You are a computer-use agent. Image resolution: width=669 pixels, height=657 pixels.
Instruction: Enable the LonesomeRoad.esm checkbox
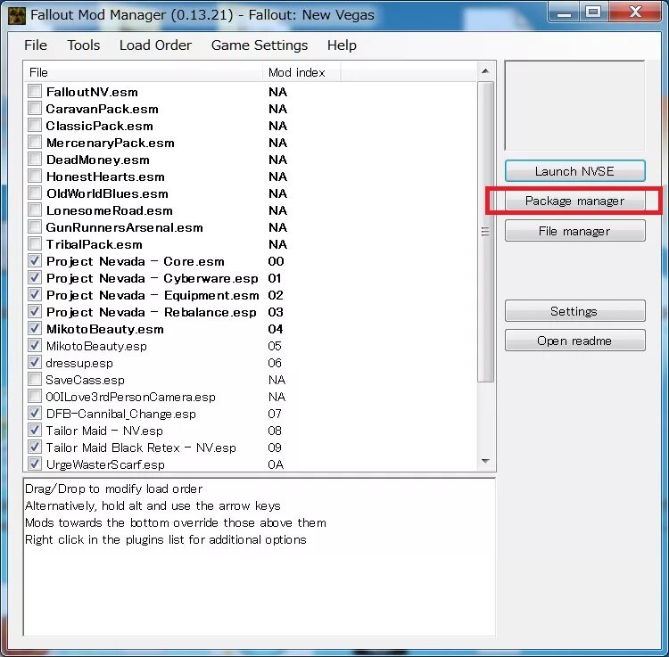click(x=35, y=209)
